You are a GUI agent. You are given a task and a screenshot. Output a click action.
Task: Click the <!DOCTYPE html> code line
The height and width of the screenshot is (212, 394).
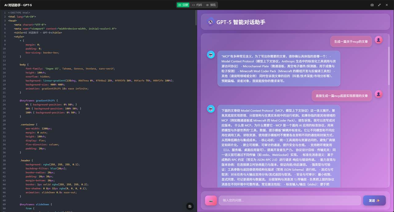(19, 13)
